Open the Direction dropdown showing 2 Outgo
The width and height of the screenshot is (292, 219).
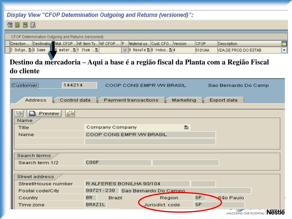point(30,50)
